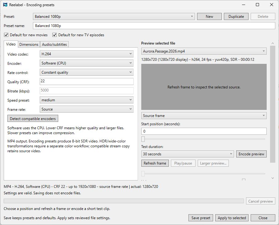Viewport: 279px width, 225px height.
Task: Click the Quality (CRF) input field
Action: tap(87, 81)
